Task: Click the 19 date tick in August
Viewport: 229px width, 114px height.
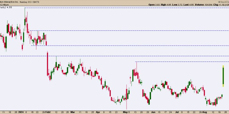Action: tap(220, 112)
